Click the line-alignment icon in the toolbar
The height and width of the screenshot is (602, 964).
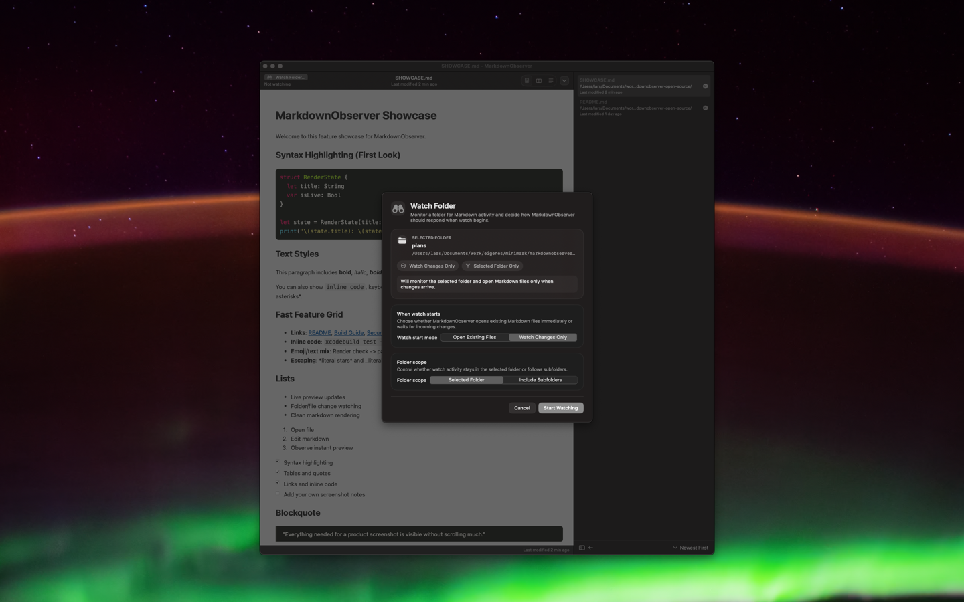551,80
